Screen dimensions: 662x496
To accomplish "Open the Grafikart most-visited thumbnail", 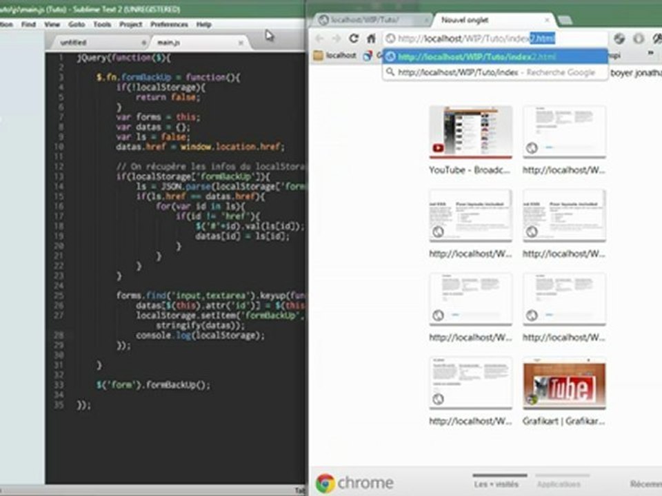I will [564, 383].
